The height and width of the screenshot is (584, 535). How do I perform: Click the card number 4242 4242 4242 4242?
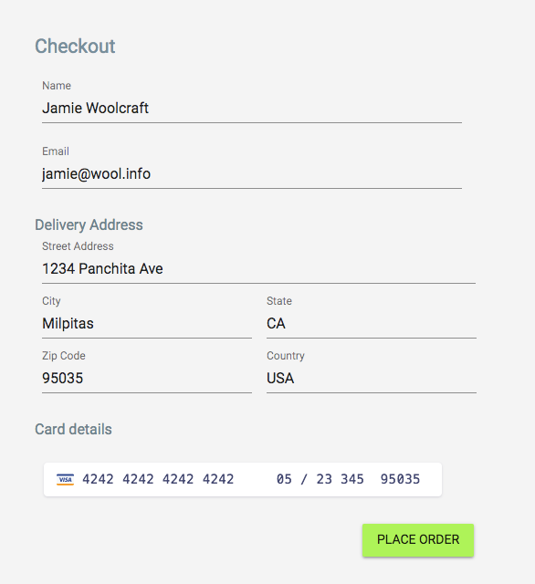click(x=158, y=479)
